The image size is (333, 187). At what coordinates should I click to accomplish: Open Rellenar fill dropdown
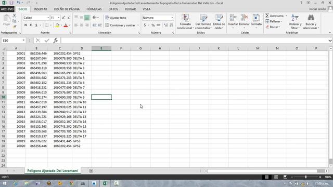click(274, 21)
